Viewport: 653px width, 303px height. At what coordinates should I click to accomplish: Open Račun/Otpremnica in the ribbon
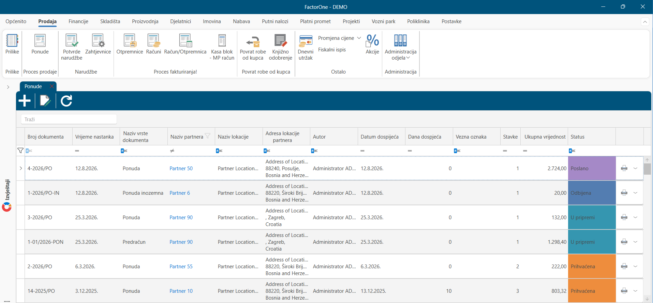[x=185, y=44]
